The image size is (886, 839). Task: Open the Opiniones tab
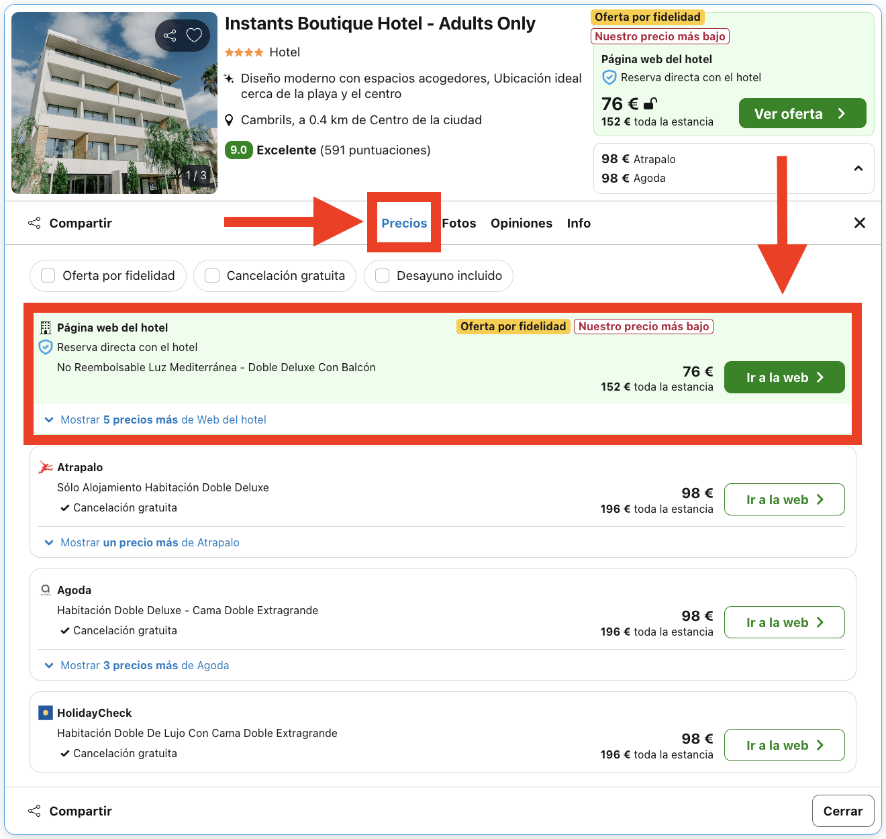[522, 223]
